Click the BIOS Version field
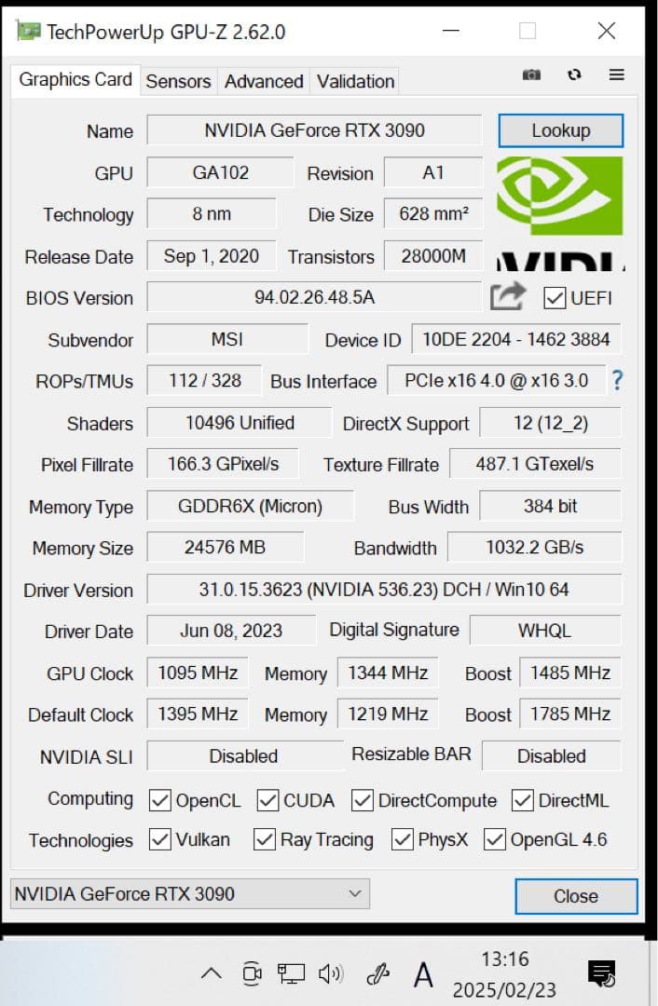 point(314,297)
